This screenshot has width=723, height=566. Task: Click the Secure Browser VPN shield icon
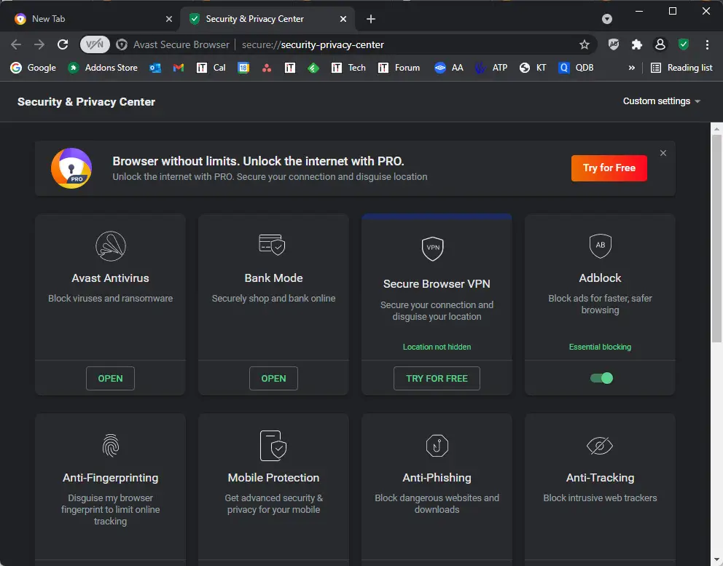tap(432, 248)
